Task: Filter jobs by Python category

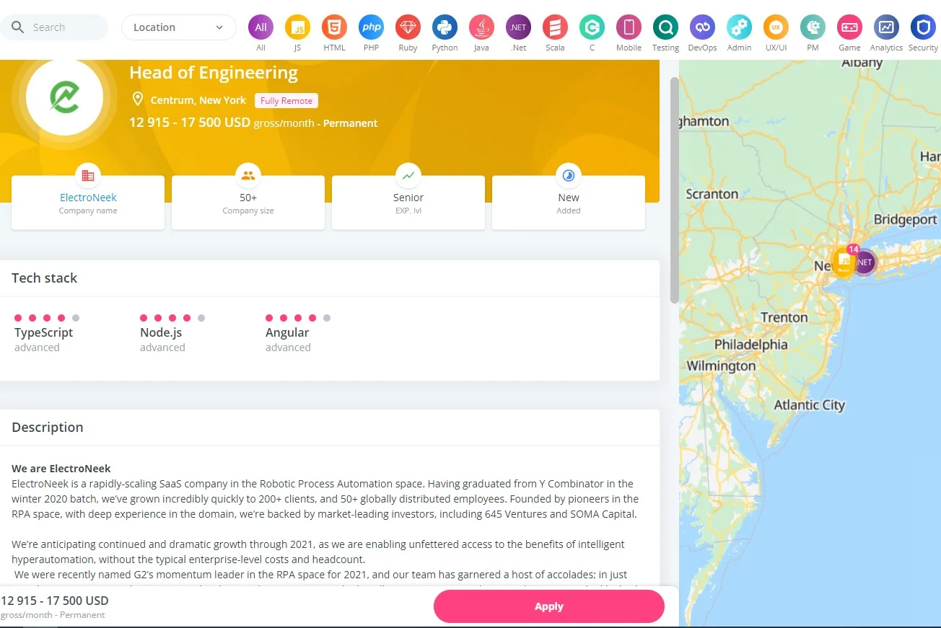Action: coord(445,27)
